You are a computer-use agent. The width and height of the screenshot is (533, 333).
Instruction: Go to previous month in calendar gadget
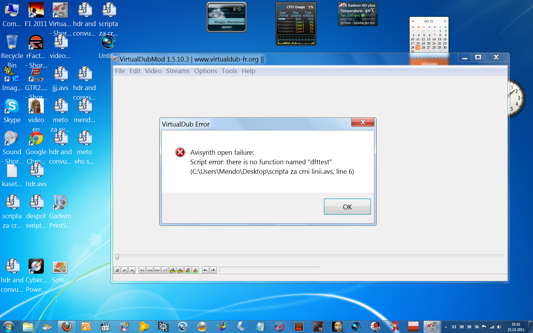pyautogui.click(x=413, y=21)
